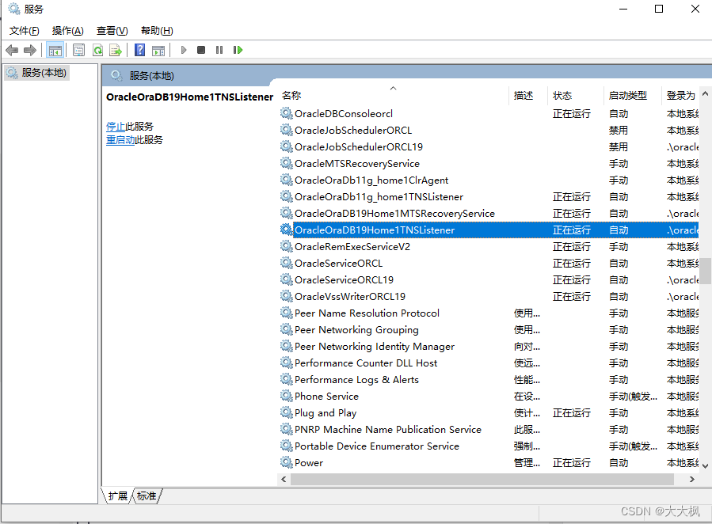The image size is (712, 524).
Task: Click the Stop service square icon
Action: pyautogui.click(x=201, y=50)
